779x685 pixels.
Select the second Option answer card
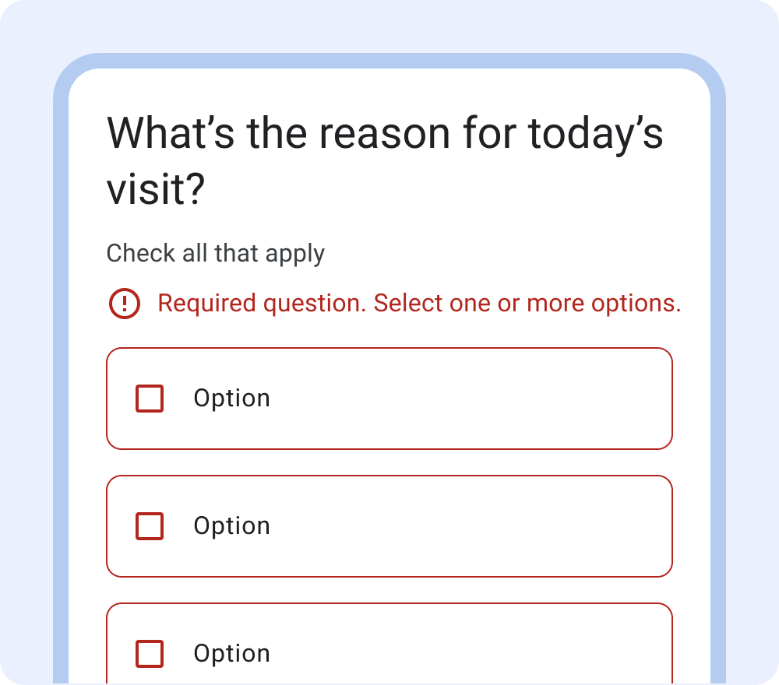(389, 525)
